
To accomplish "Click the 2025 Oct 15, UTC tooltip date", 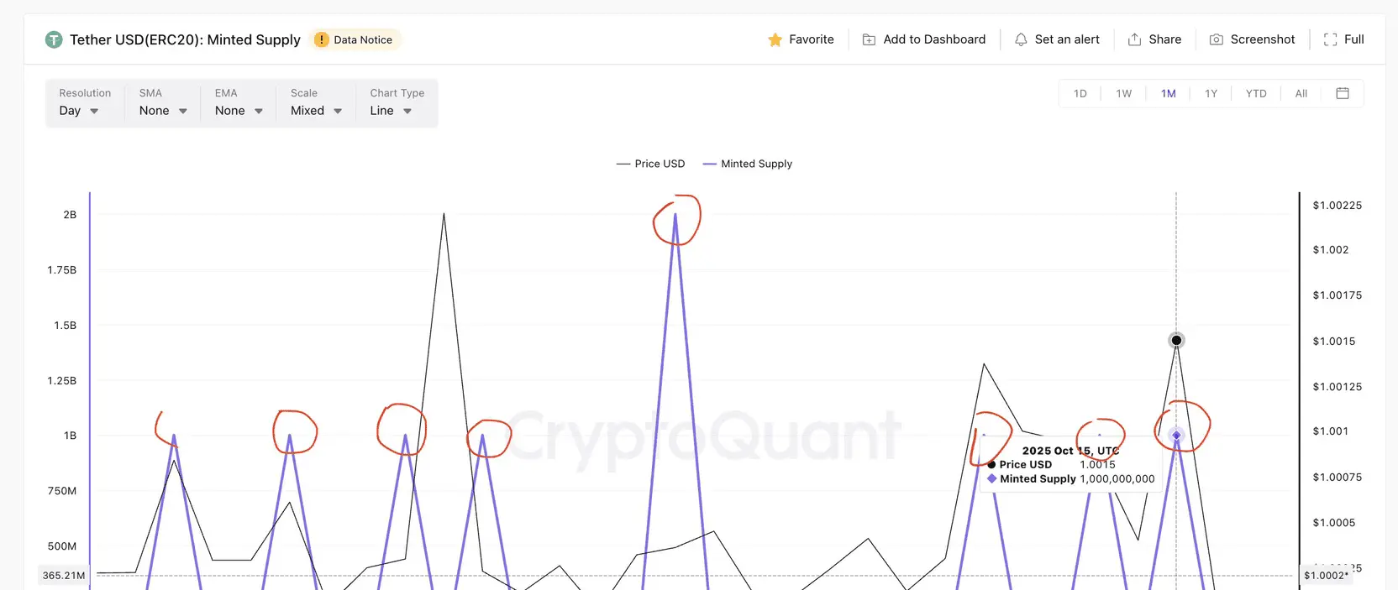I will point(1070,451).
